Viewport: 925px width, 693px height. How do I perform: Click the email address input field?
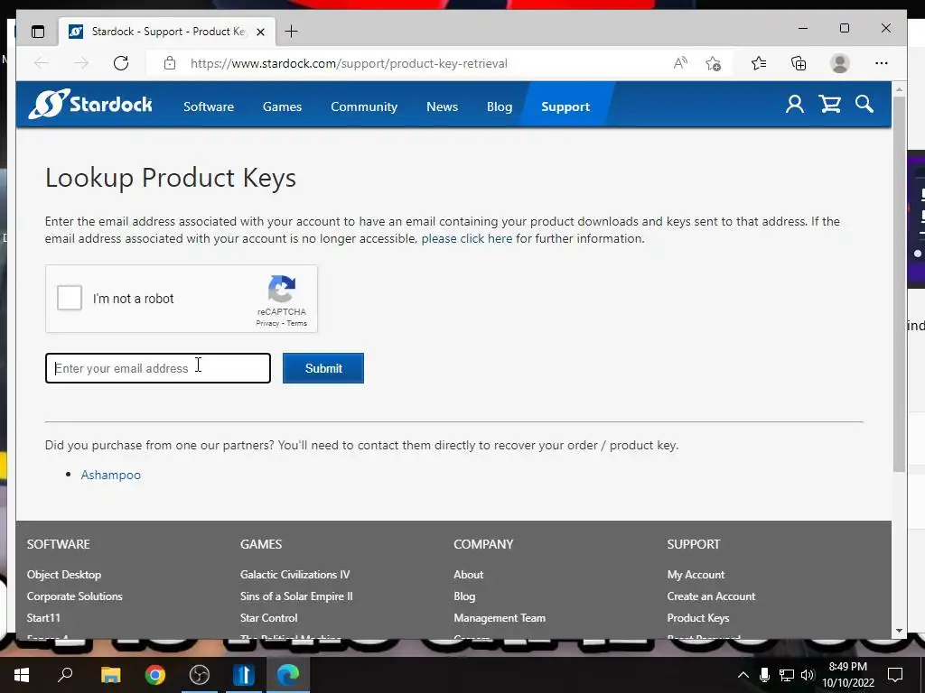(x=158, y=368)
